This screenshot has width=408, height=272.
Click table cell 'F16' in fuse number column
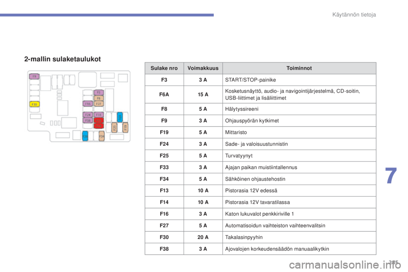click(x=164, y=214)
